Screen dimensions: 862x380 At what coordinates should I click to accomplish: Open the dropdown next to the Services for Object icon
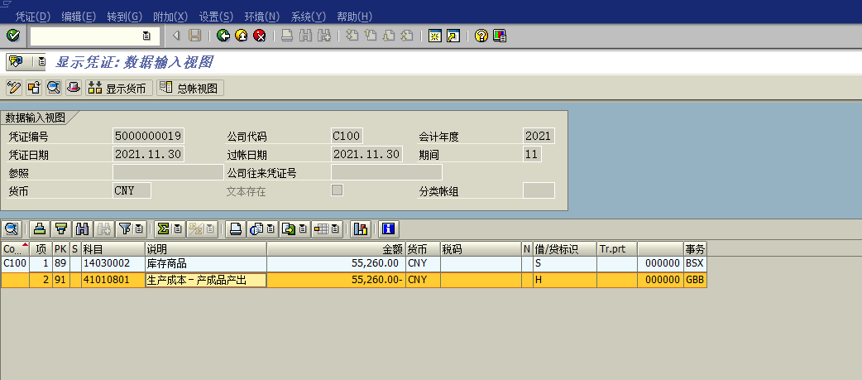click(x=41, y=61)
